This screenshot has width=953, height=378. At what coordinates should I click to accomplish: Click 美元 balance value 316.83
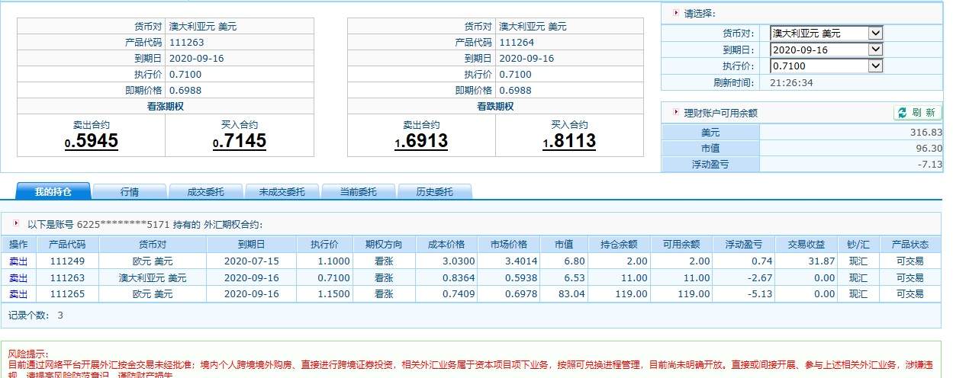[926, 133]
